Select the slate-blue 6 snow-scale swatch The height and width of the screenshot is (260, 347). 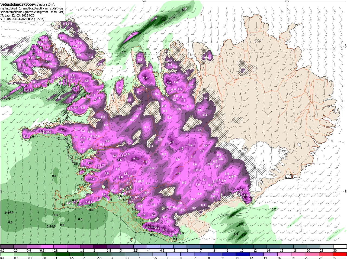pyautogui.click(x=193, y=246)
